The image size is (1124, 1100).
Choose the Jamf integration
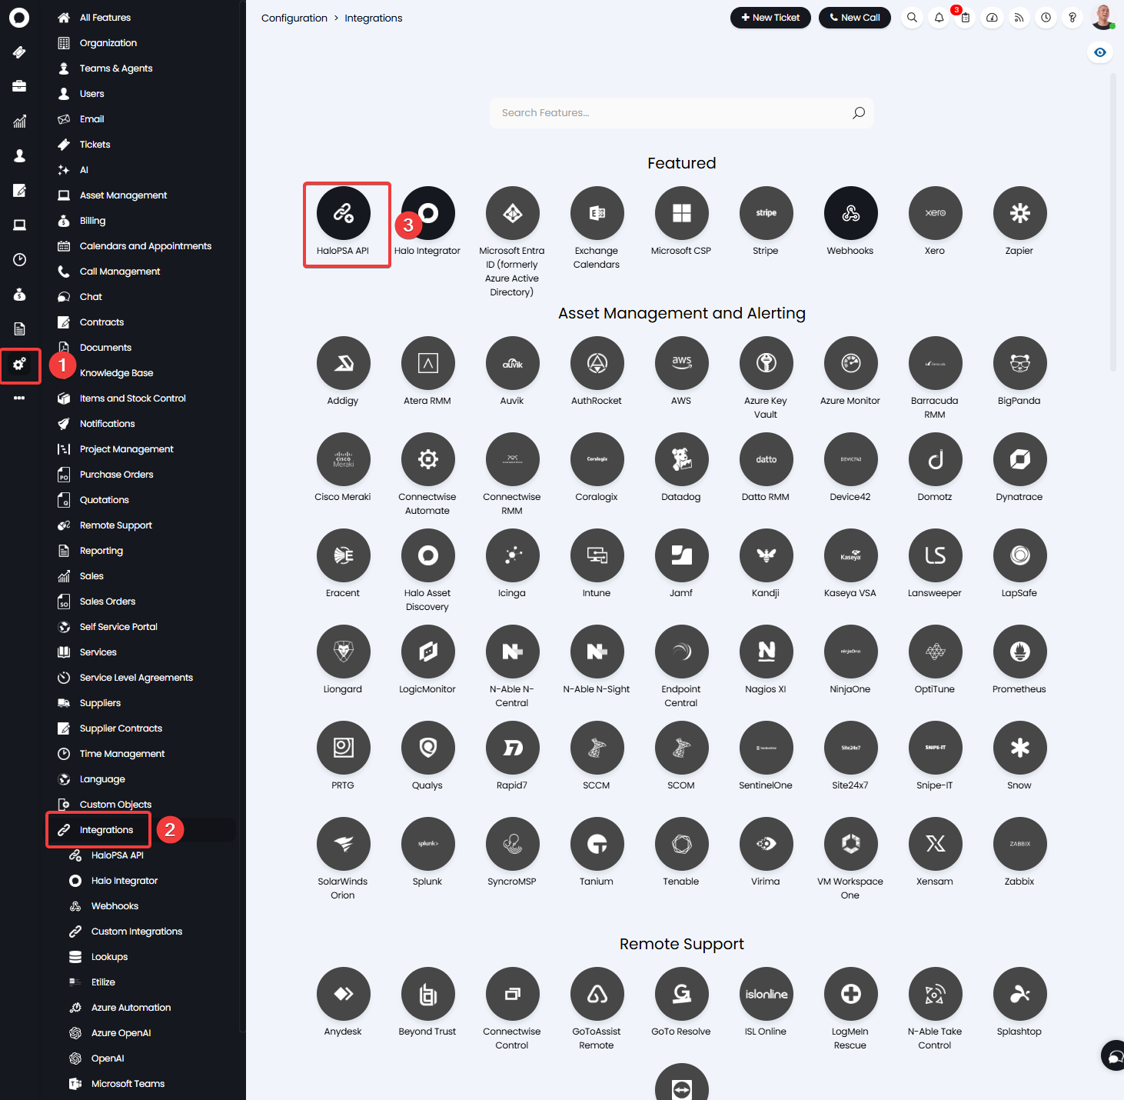[682, 555]
